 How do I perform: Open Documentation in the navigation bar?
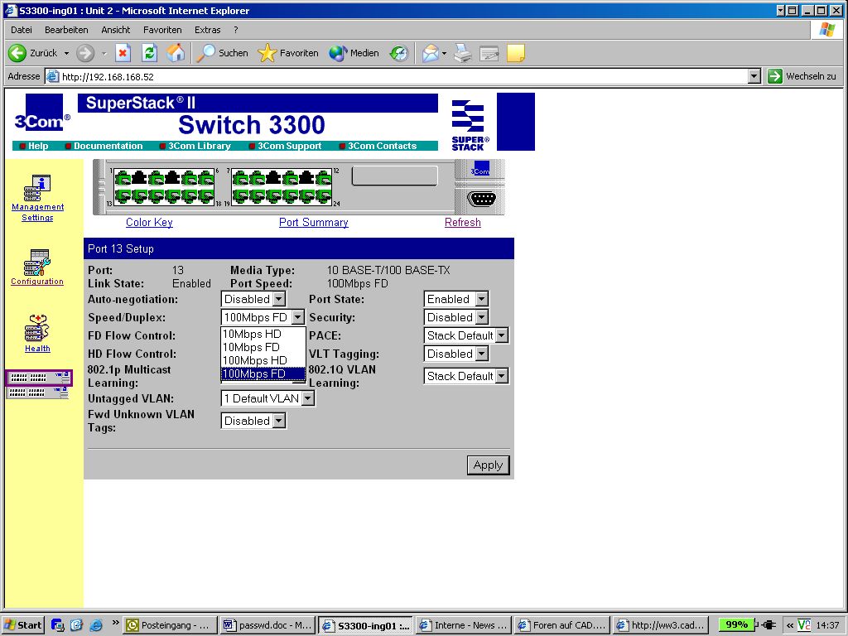[x=108, y=146]
